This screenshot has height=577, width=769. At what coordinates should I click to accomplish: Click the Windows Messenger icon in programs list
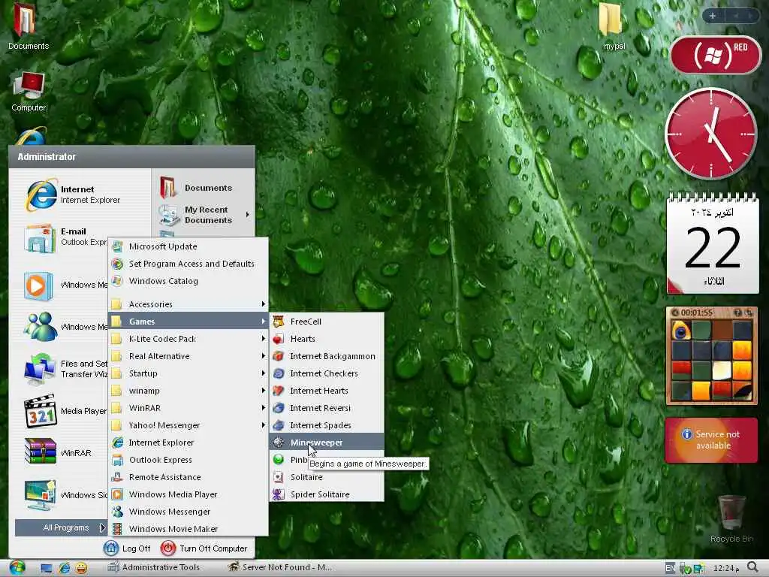point(117,511)
